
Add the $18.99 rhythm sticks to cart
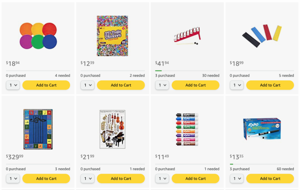[270, 85]
